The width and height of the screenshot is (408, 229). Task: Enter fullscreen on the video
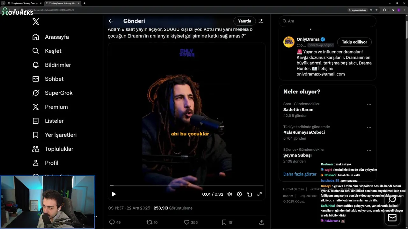tap(259, 194)
